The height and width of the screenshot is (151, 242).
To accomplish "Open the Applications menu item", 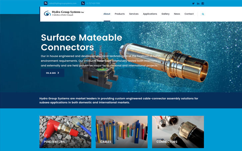I will [150, 14].
